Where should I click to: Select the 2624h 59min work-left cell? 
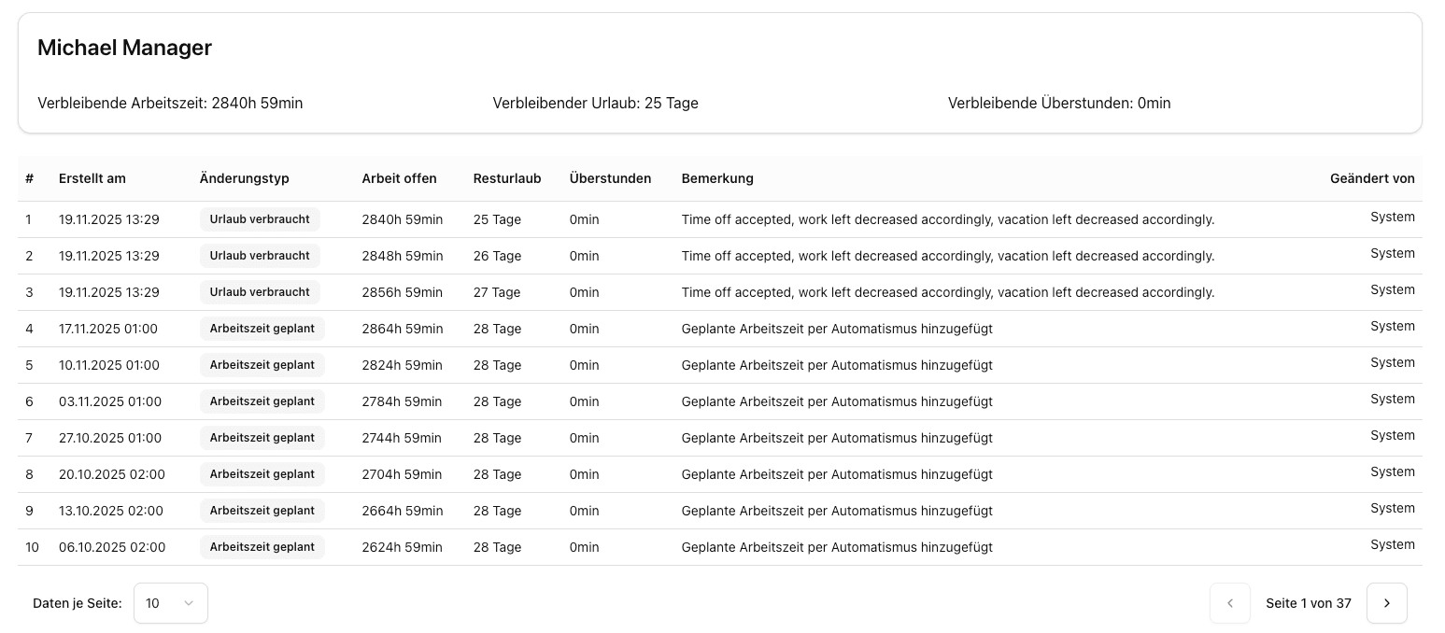(x=403, y=547)
